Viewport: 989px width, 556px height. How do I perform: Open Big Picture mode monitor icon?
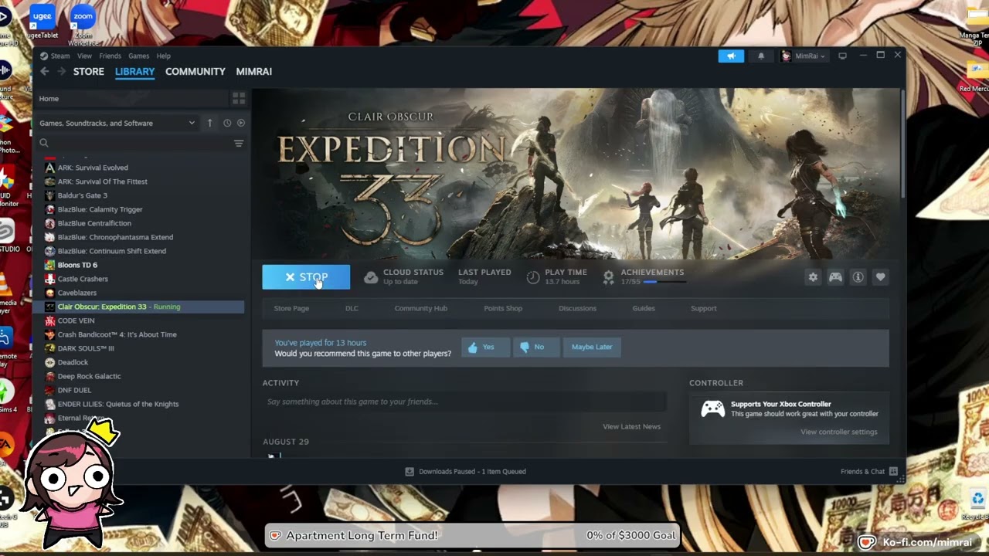pyautogui.click(x=842, y=56)
